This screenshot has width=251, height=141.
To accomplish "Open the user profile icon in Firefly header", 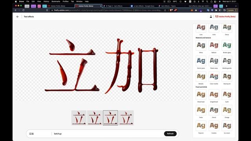I will tap(211, 16).
